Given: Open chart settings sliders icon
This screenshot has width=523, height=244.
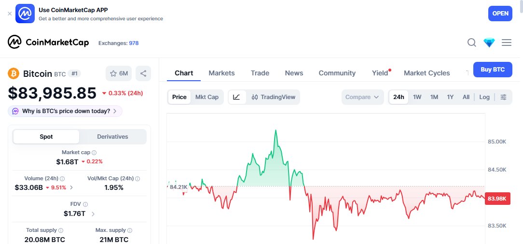Looking at the screenshot, I should coord(503,97).
